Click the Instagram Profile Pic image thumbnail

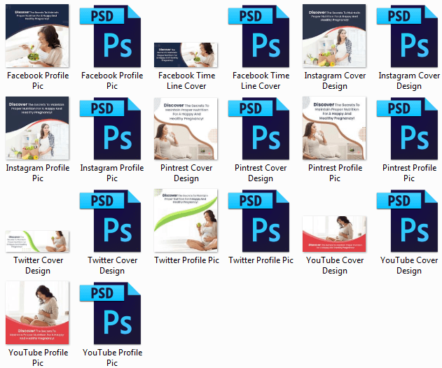[37, 128]
